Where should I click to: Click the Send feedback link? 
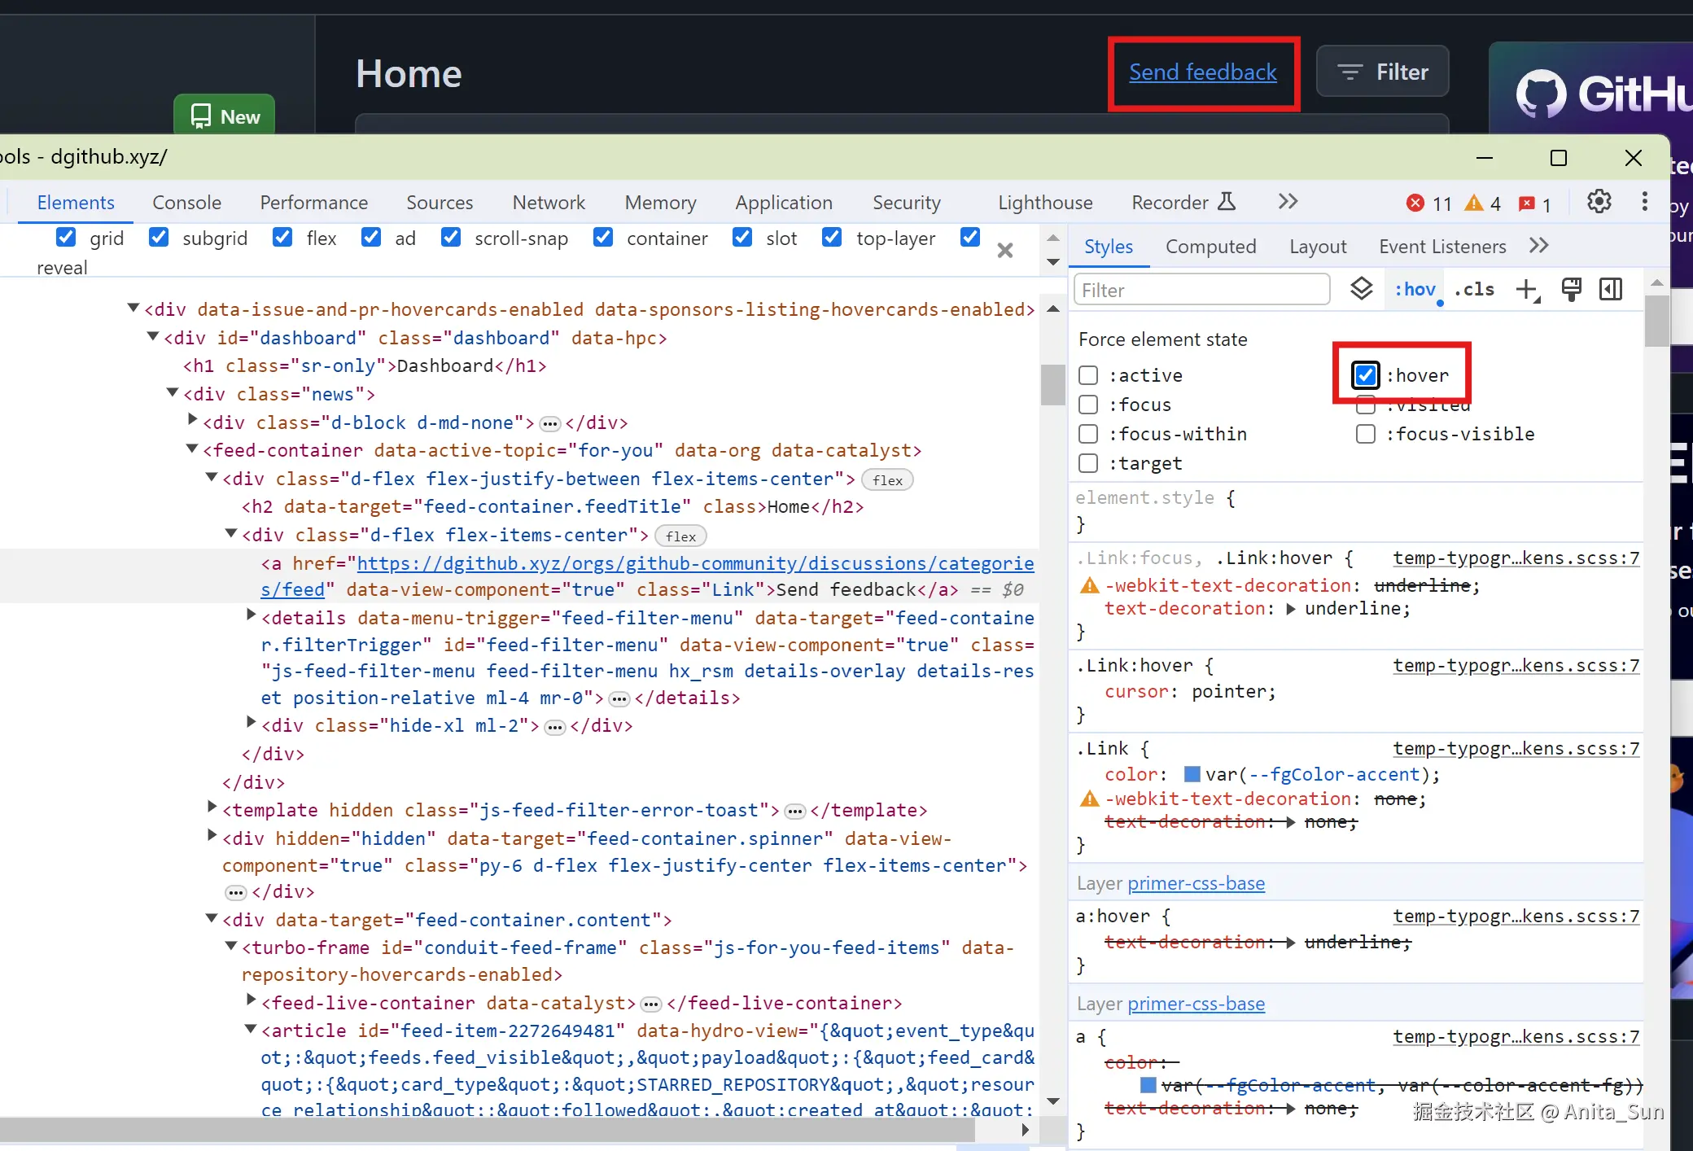[1202, 72]
